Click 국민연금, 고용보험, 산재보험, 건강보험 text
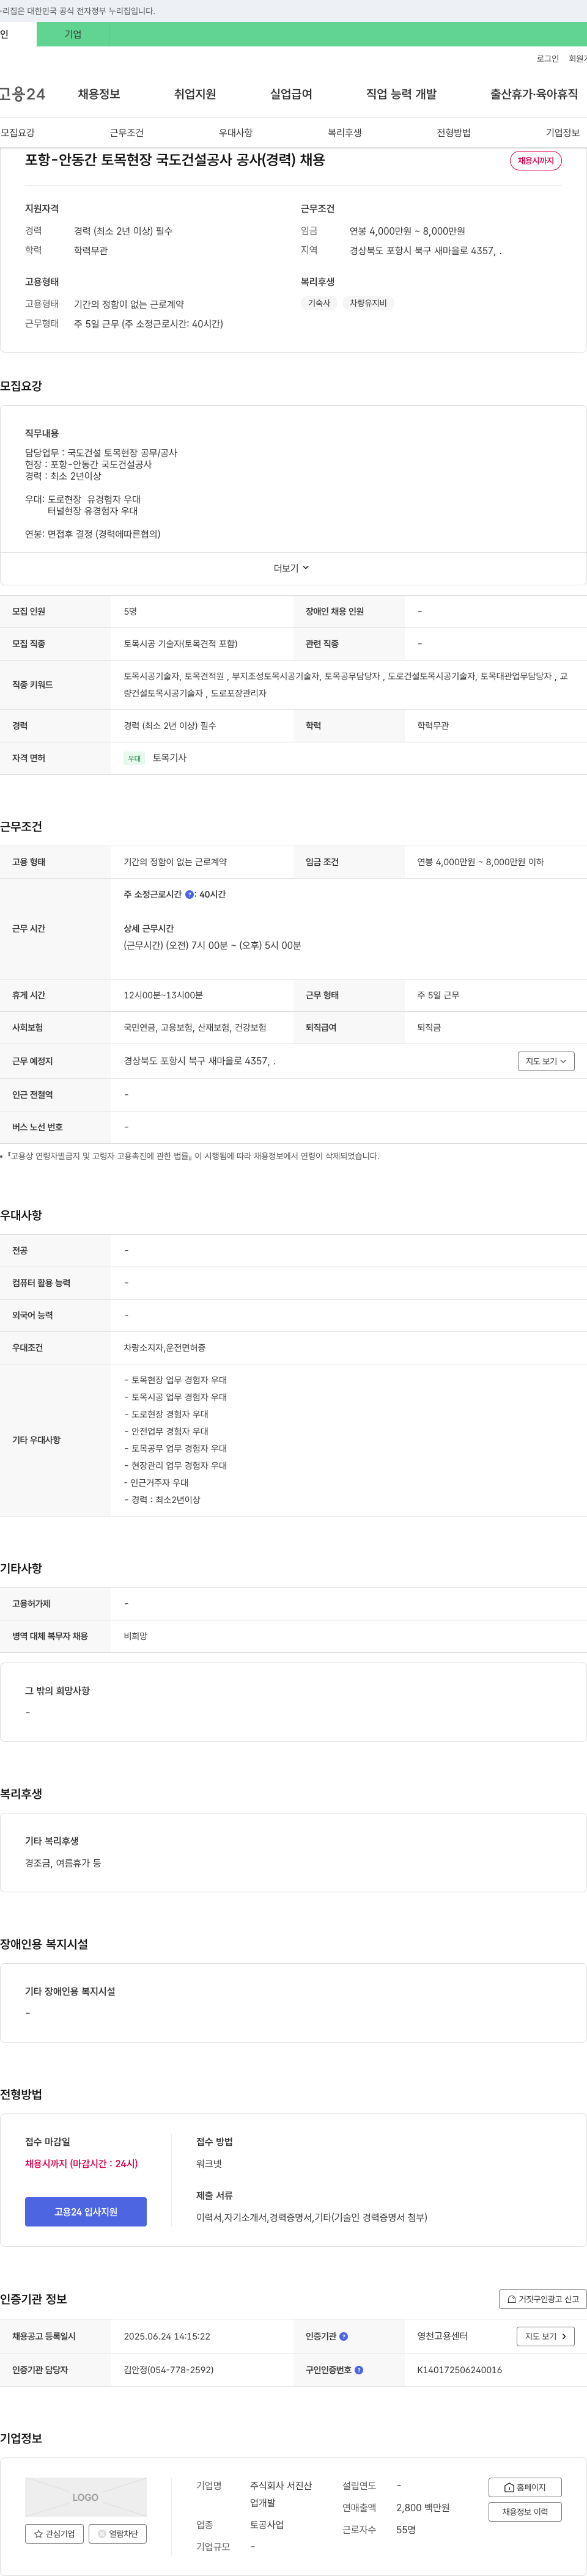This screenshot has width=587, height=2576. point(195,1028)
